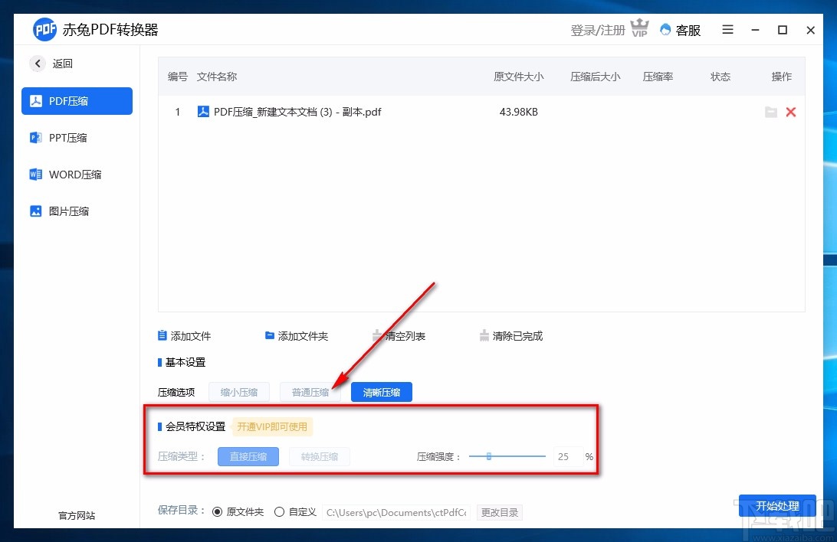
Task: Select the 原文件夹 save option
Action: tap(218, 511)
